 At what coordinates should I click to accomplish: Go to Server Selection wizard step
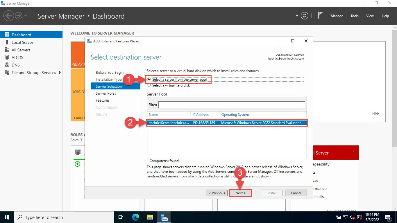(115, 86)
